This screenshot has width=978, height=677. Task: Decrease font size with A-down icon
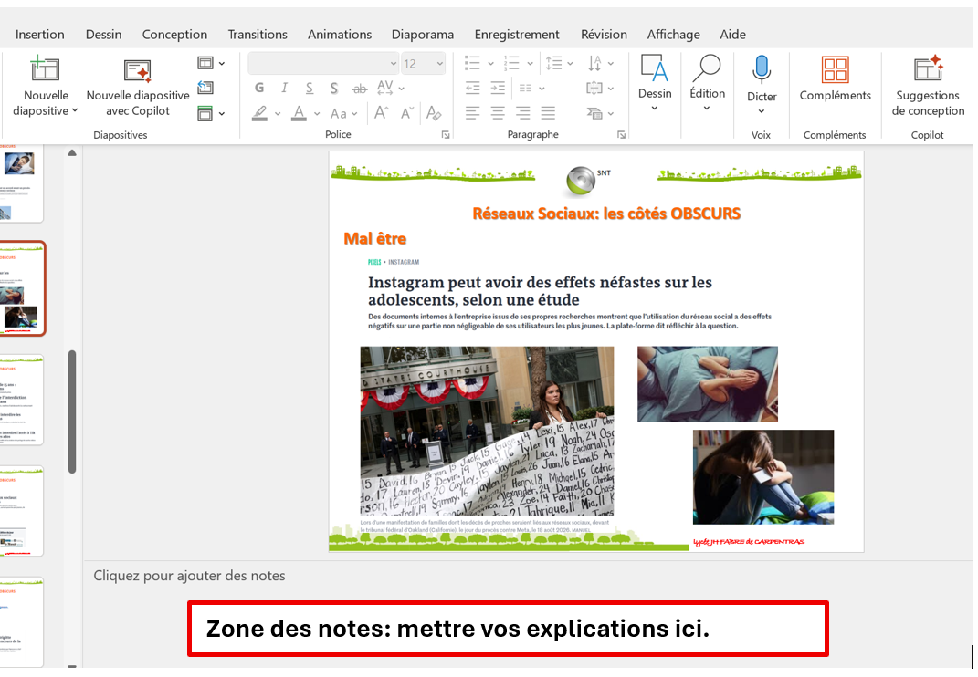[x=407, y=113]
